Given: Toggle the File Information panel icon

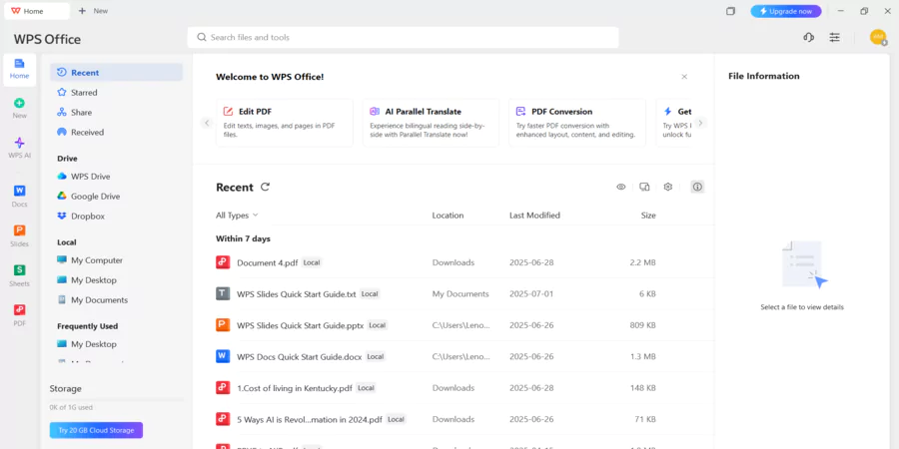Looking at the screenshot, I should [x=697, y=187].
